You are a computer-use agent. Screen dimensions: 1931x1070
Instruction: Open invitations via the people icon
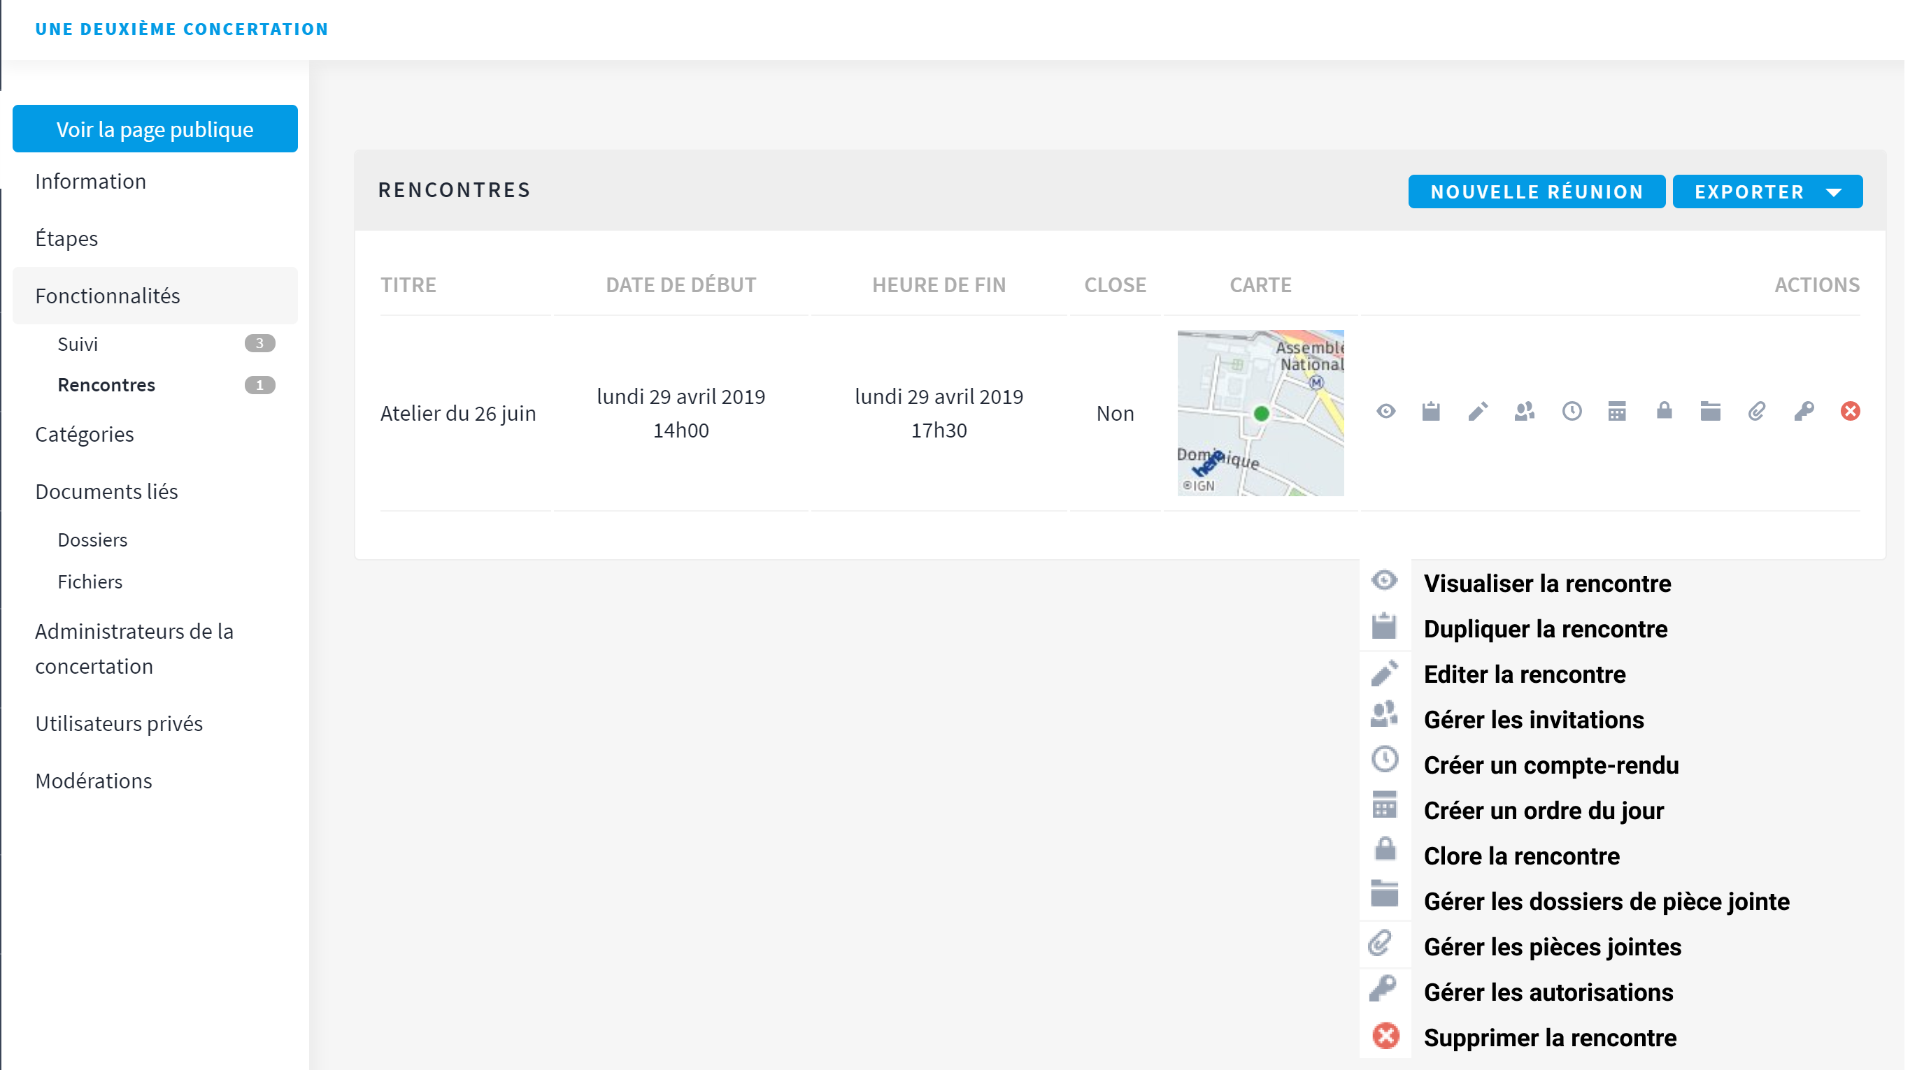pos(1525,411)
